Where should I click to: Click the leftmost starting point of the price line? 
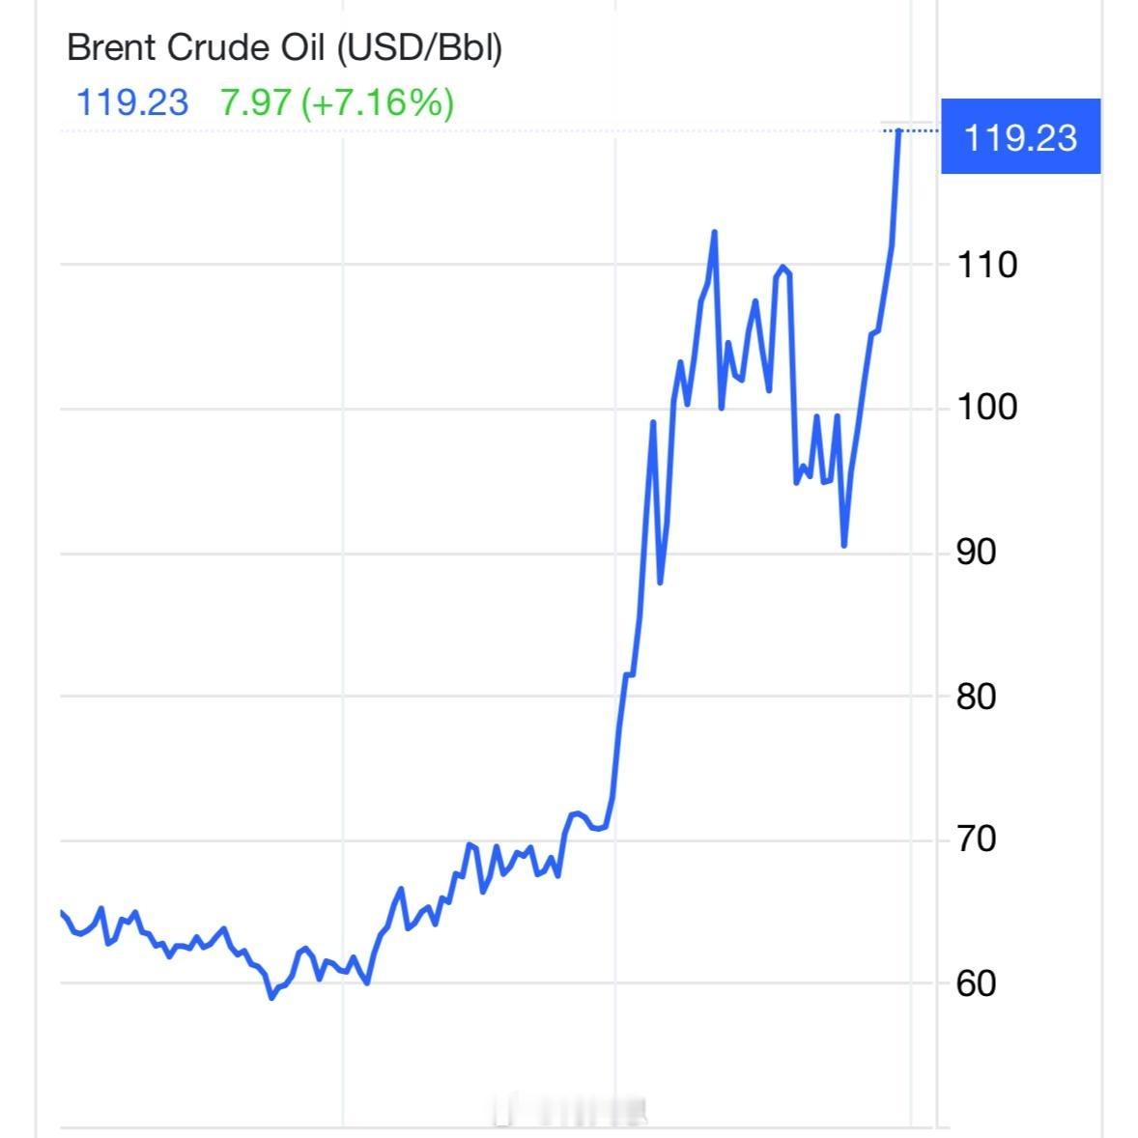[62, 912]
